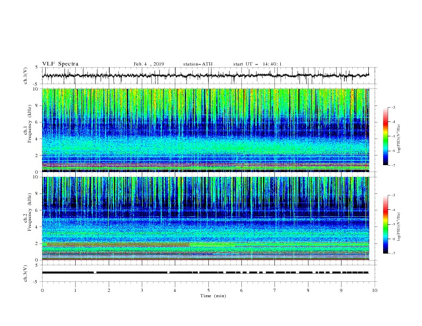
Task: Click time axis tick label "10" at the right end
Action: [x=375, y=290]
